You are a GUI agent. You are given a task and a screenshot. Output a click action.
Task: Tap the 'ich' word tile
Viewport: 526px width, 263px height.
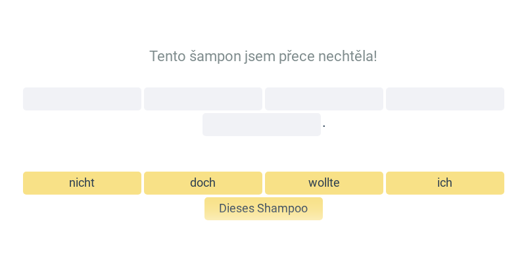click(445, 183)
